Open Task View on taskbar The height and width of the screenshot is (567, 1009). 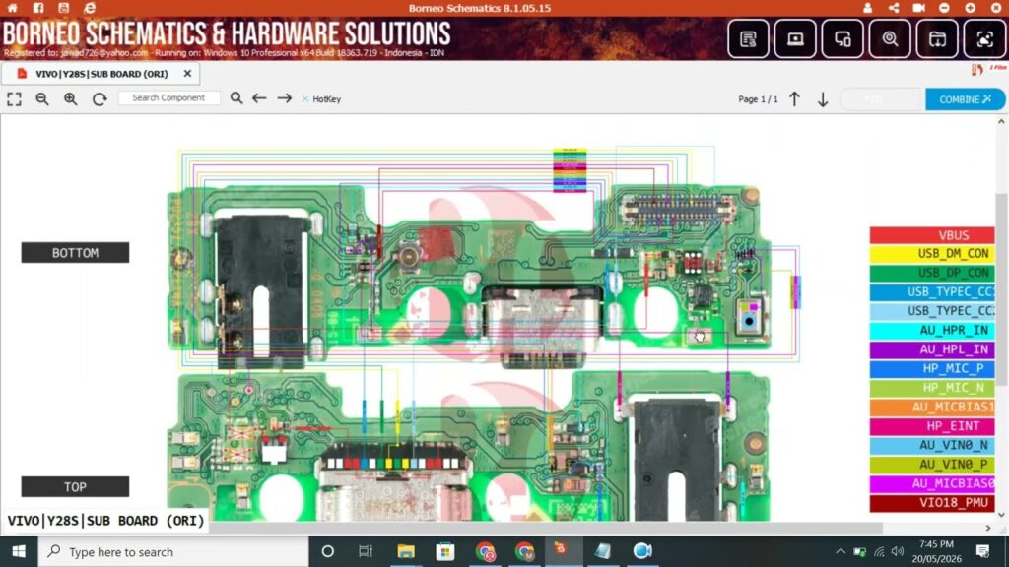pyautogui.click(x=366, y=551)
